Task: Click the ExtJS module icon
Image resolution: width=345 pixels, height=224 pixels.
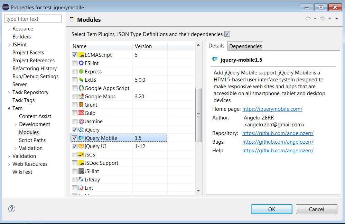Action: click(x=82, y=80)
